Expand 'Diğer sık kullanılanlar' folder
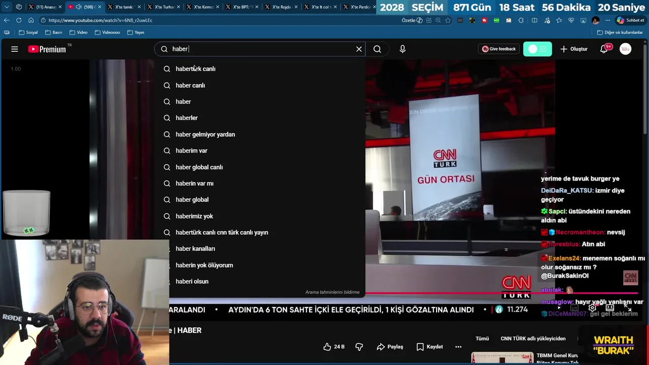 tap(620, 32)
